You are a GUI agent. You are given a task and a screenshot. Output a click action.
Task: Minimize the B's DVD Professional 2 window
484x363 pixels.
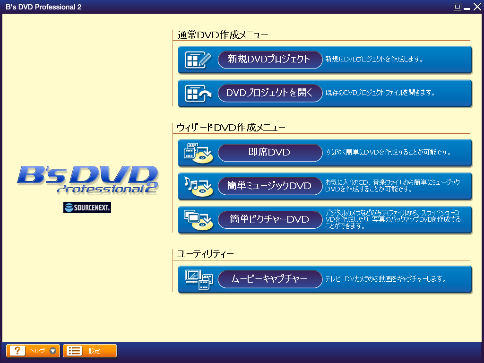pos(467,8)
